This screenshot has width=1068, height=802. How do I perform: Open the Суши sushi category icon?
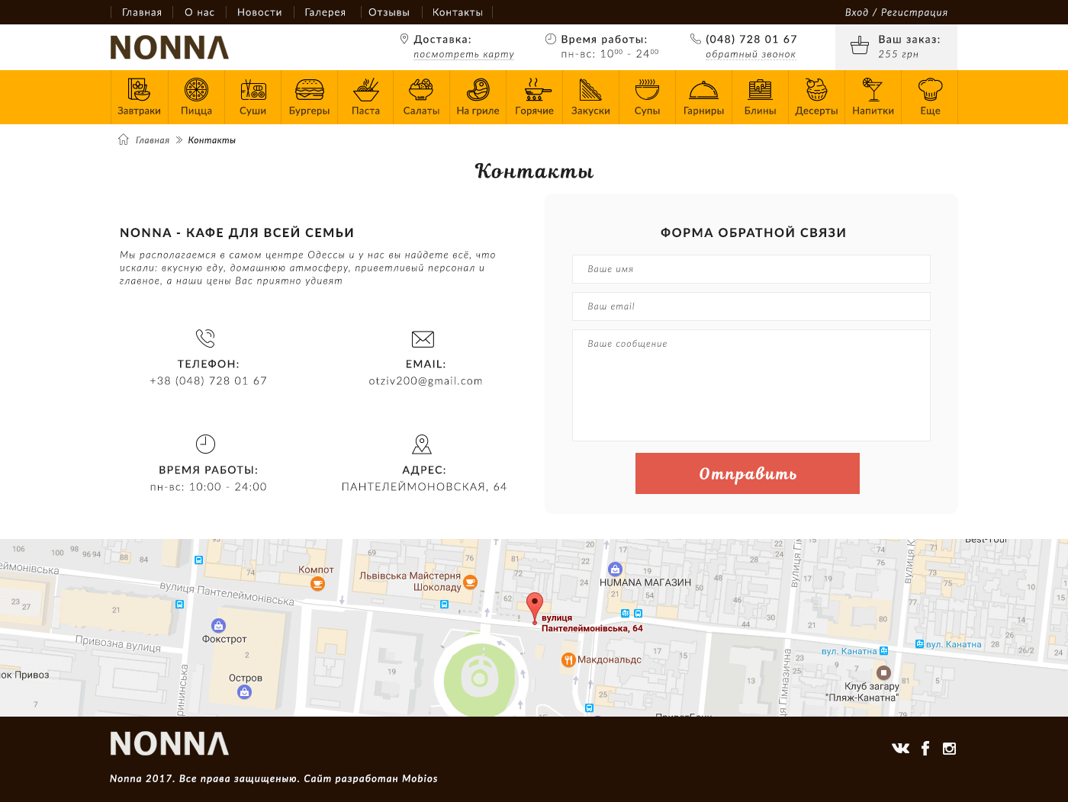click(253, 90)
